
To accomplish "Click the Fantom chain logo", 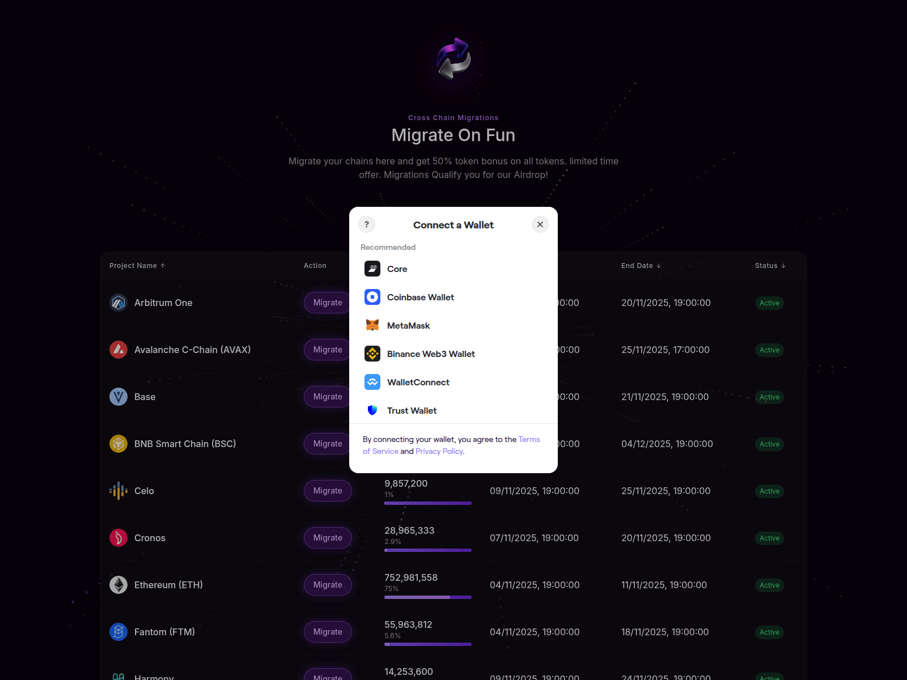I will coord(118,632).
